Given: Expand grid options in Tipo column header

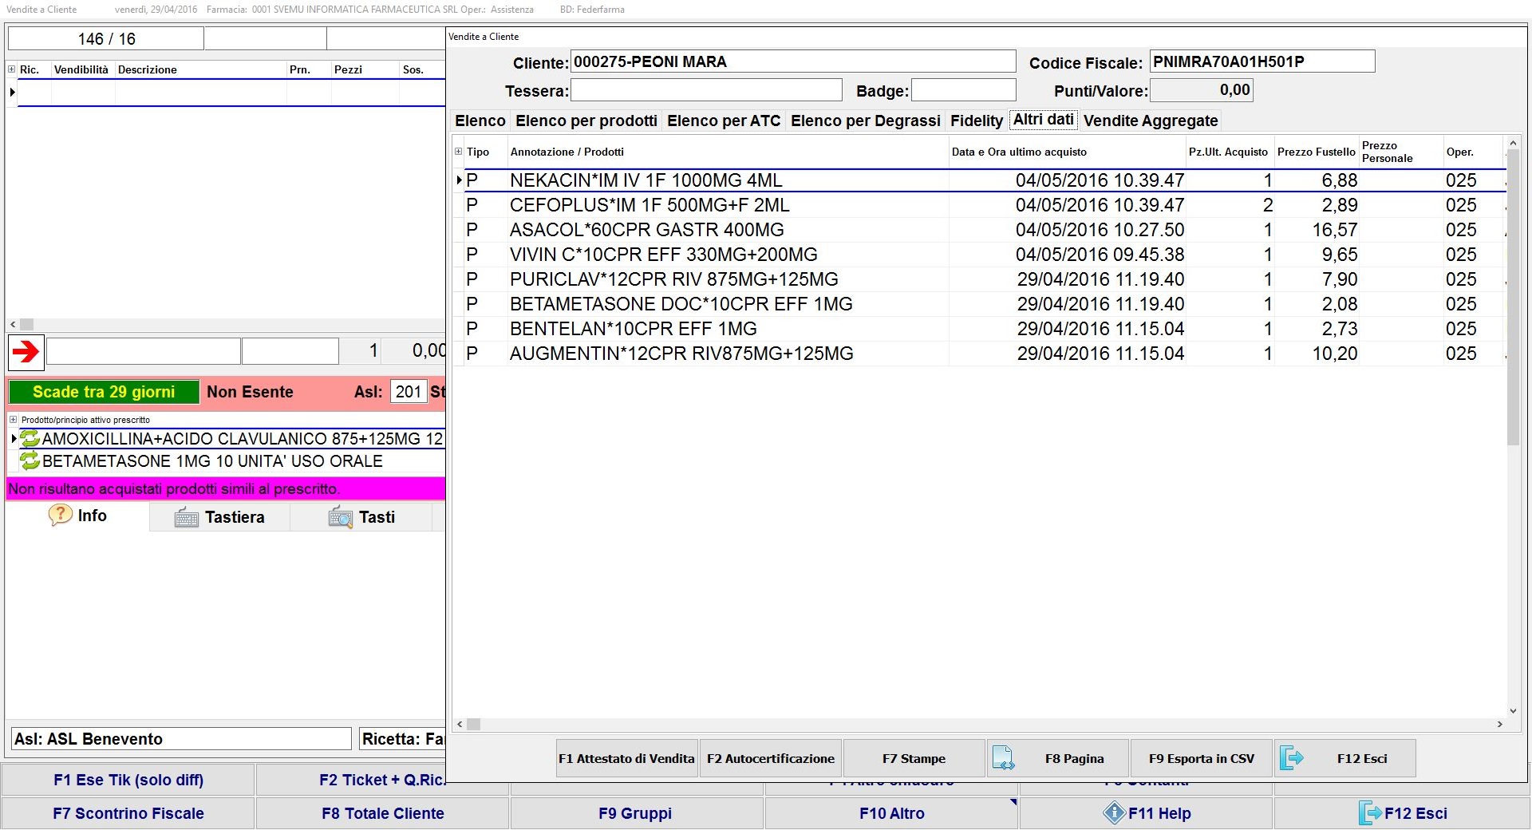Looking at the screenshot, I should [x=458, y=152].
